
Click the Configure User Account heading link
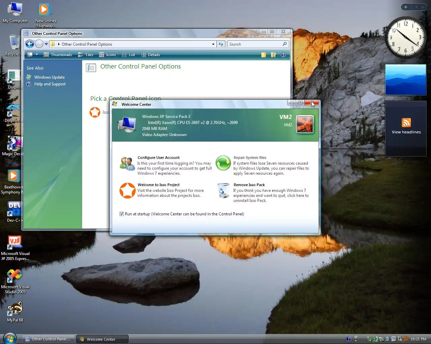[159, 158]
